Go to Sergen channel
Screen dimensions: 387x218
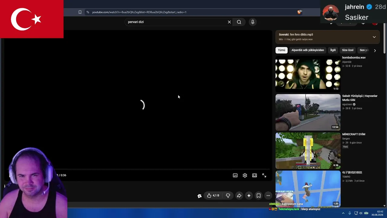click(346, 139)
